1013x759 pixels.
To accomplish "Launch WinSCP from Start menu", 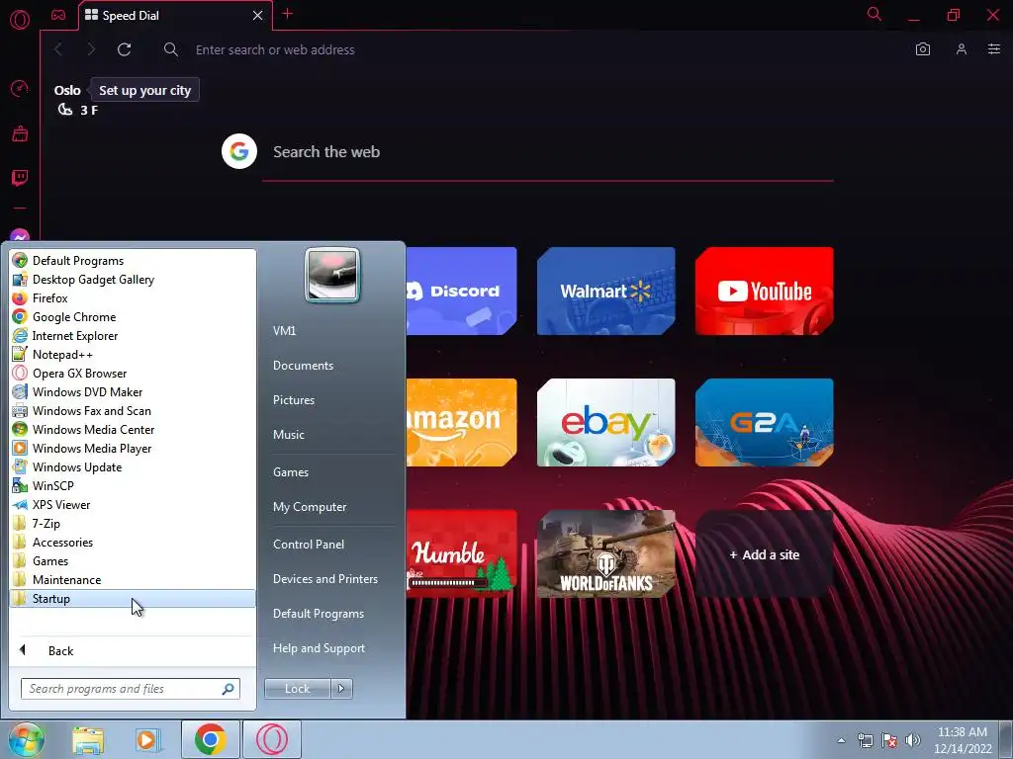I will 133,485.
